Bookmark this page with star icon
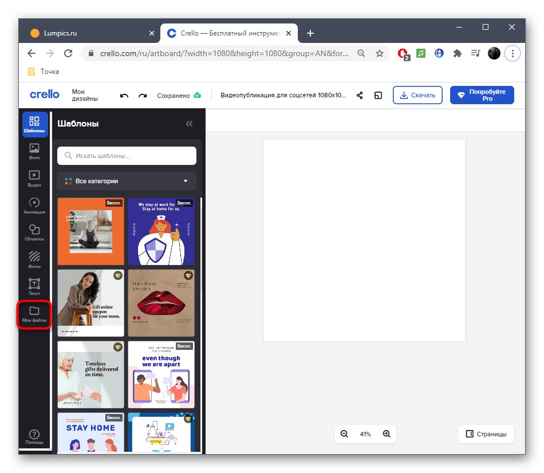 [380, 53]
